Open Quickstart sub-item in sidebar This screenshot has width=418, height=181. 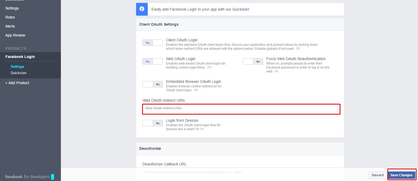point(19,73)
